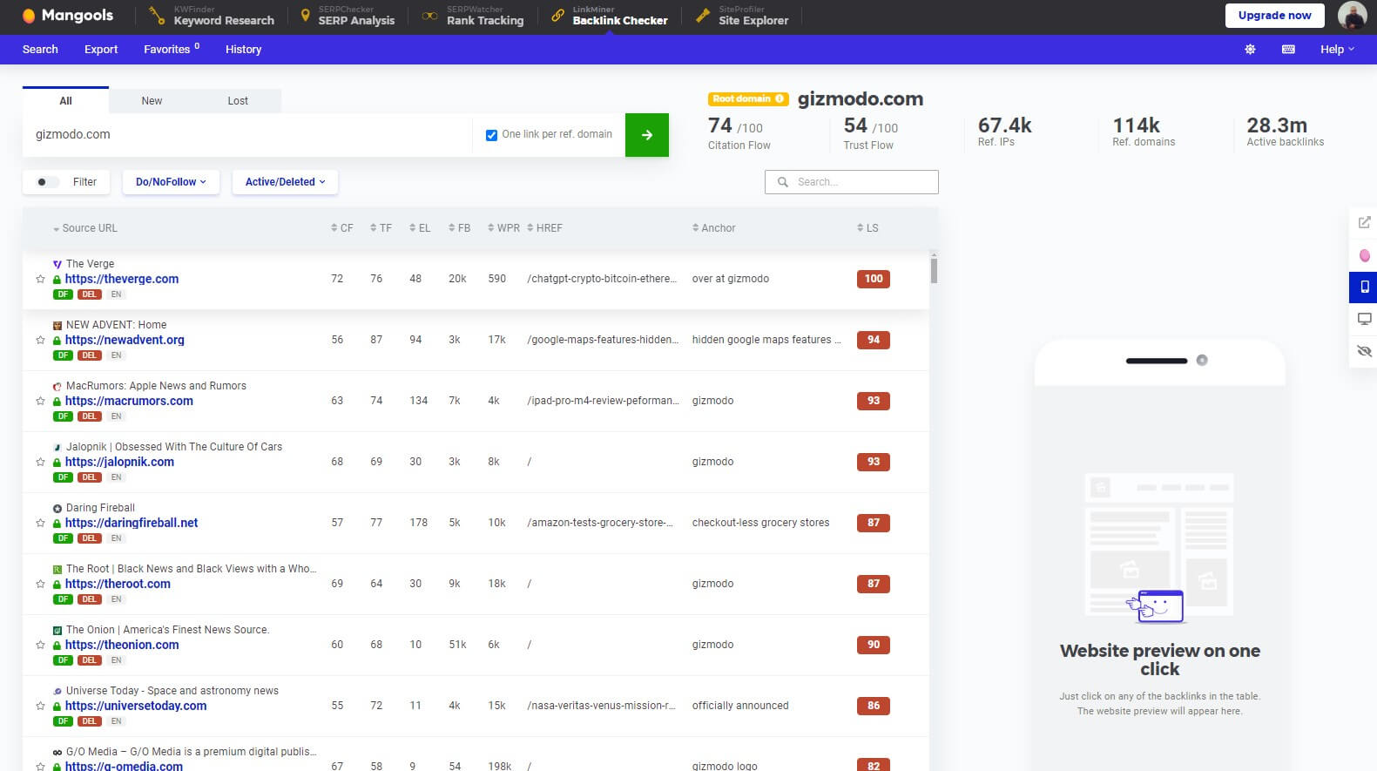Open keyboard shortcuts icon
1377x771 pixels.
pyautogui.click(x=1288, y=50)
